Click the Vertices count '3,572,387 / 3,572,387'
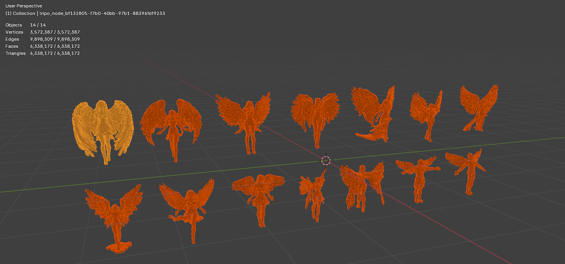 (x=55, y=32)
